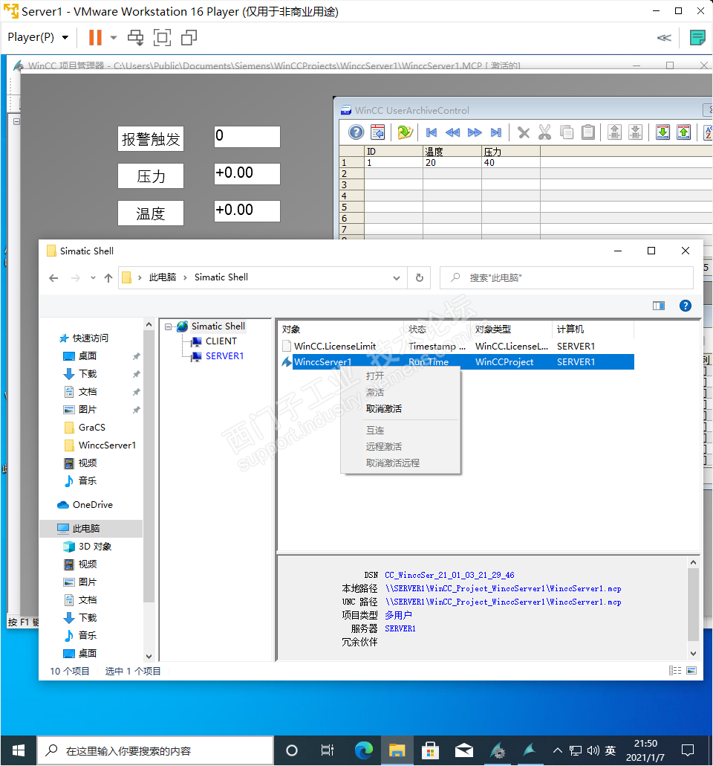Expand breadcrumb arrow after 此电脑
The image size is (713, 766).
(185, 277)
